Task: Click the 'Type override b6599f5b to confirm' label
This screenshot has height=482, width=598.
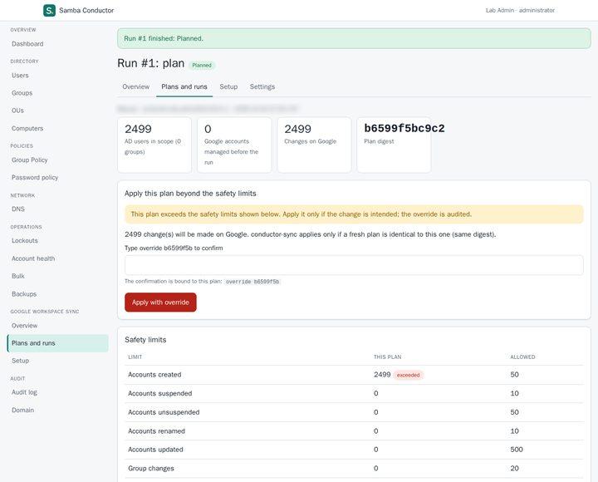Action: 174,248
